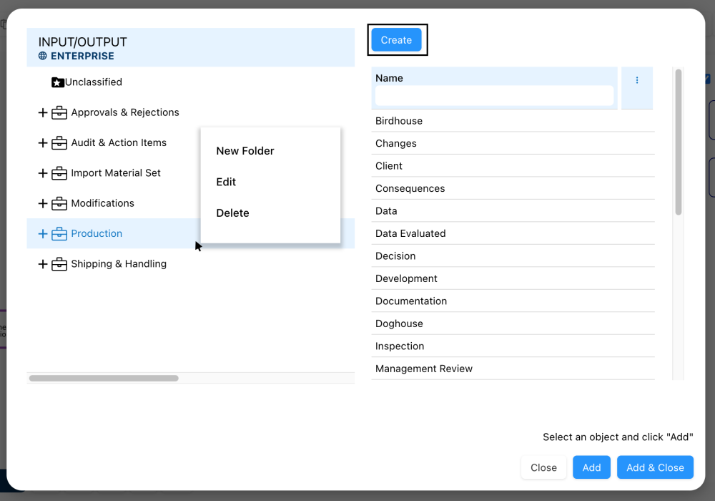Viewport: 715px width, 501px height.
Task: Click the Add & Close button
Action: tap(655, 467)
